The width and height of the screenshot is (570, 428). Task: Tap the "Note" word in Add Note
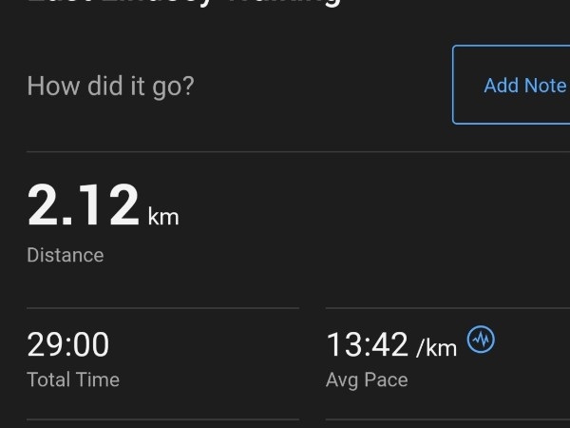click(x=545, y=86)
